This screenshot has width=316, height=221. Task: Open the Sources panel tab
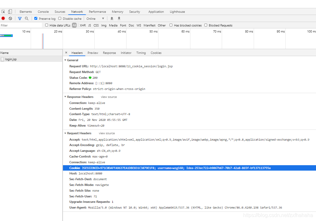(x=60, y=12)
